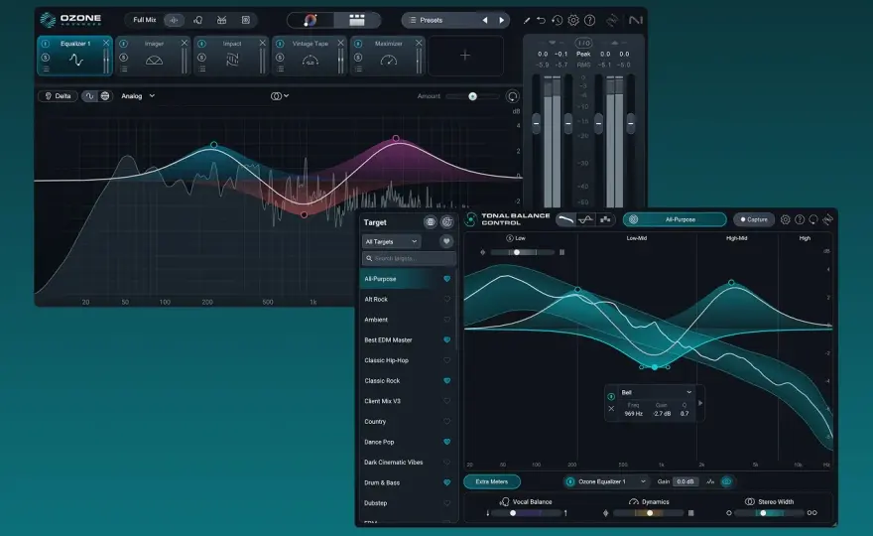Select broad curve view in Tonal Balance Control
This screenshot has width=873, height=536.
coord(565,219)
